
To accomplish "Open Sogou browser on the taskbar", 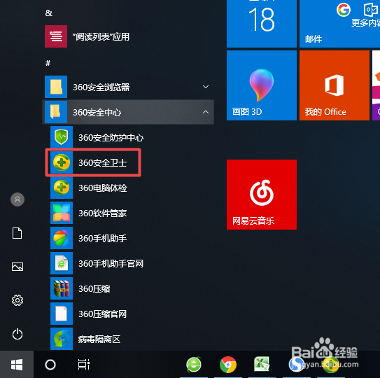I will (296, 365).
